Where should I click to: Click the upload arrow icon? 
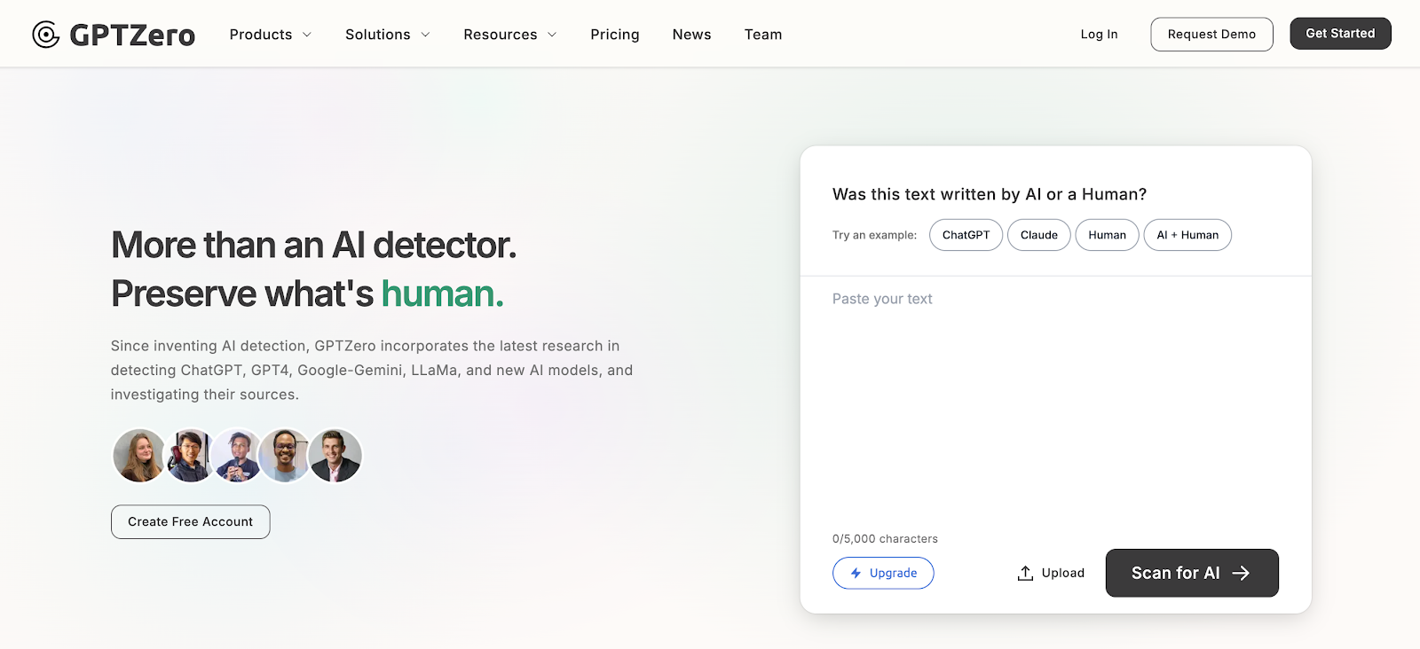coord(1025,573)
